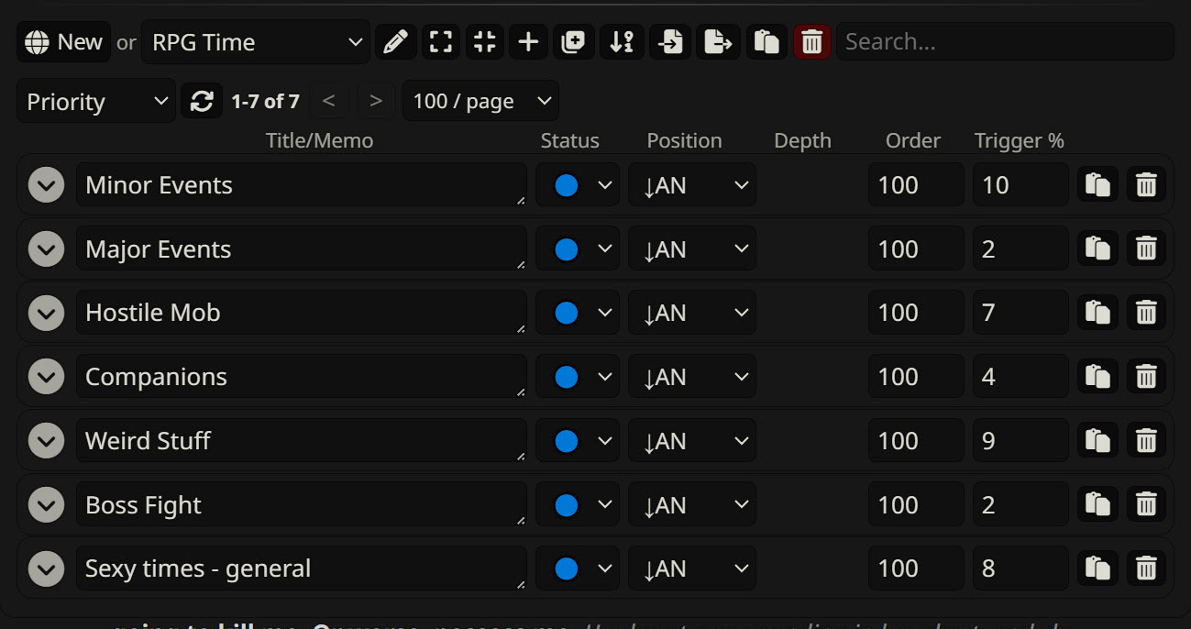Click the backfill memos icon

(x=573, y=42)
